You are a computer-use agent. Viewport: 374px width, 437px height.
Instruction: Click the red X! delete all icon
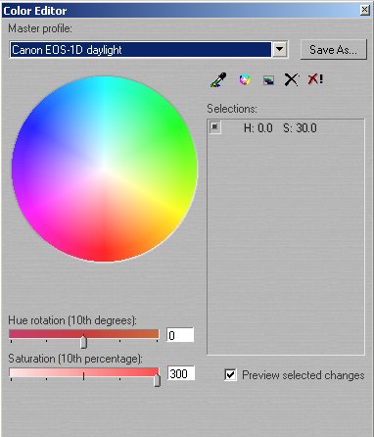coord(315,79)
